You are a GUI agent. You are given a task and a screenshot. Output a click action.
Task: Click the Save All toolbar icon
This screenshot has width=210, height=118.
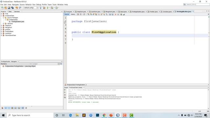(x=12, y=8)
